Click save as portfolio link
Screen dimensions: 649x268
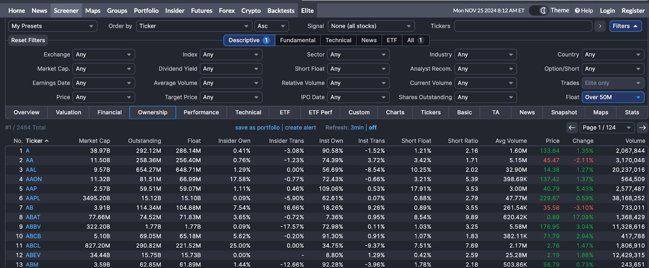coord(258,128)
